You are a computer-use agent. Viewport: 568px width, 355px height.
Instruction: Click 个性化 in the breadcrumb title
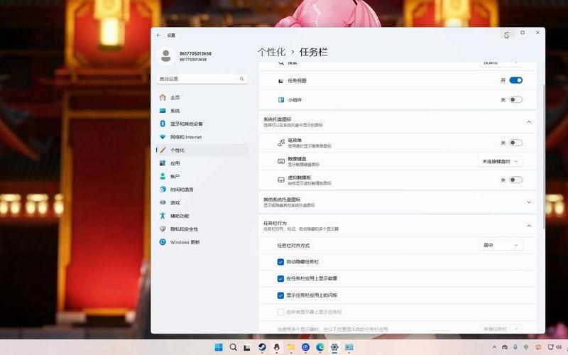click(x=272, y=52)
